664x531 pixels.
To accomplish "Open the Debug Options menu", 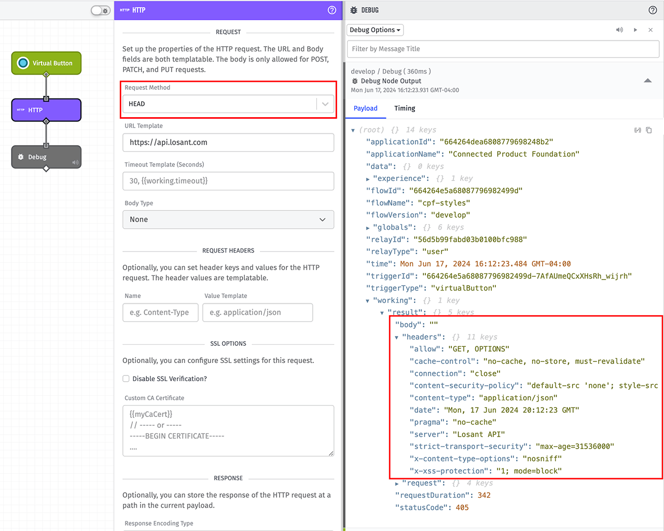I will click(375, 30).
